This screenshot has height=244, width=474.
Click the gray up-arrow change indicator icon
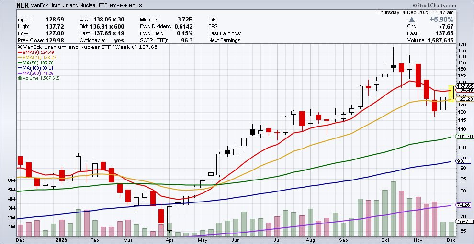click(x=412, y=20)
